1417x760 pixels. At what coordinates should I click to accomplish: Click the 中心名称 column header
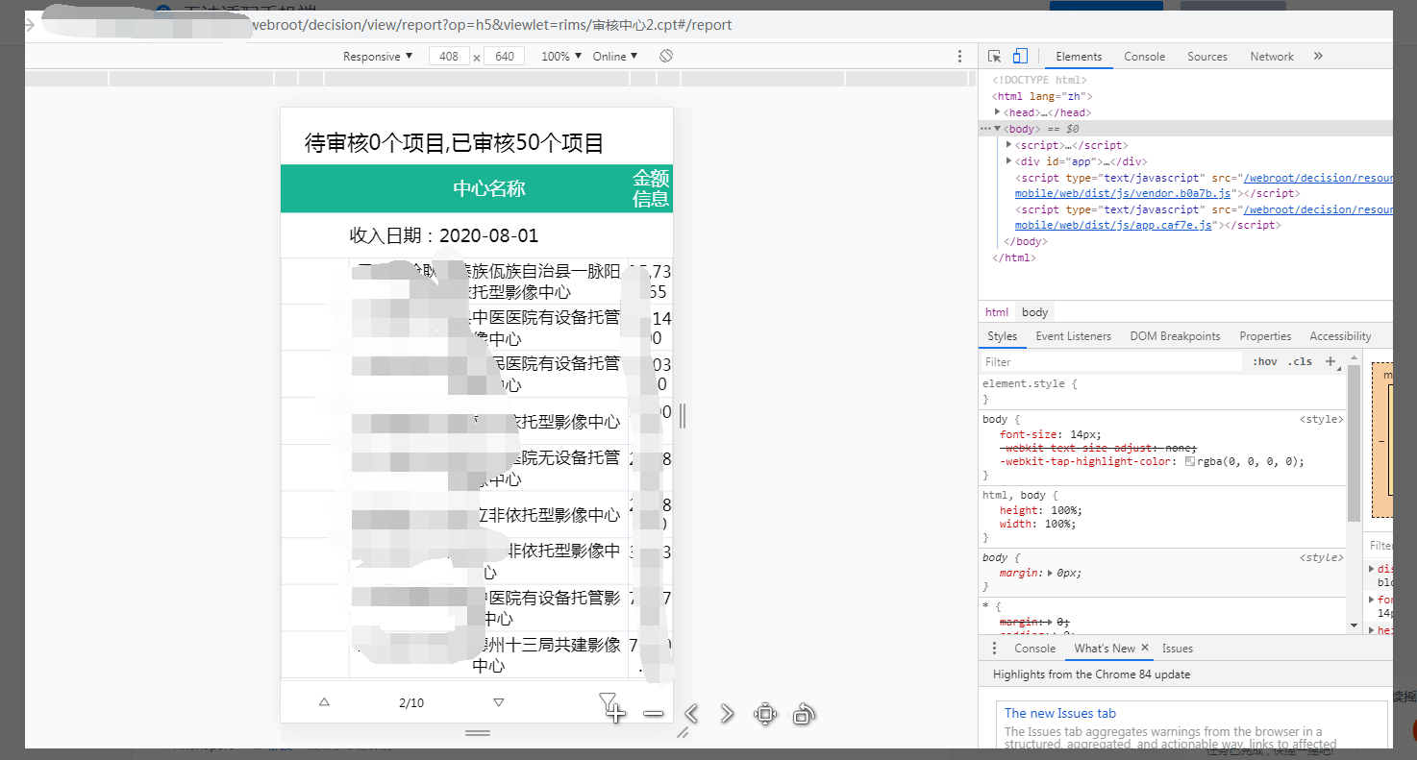point(489,188)
